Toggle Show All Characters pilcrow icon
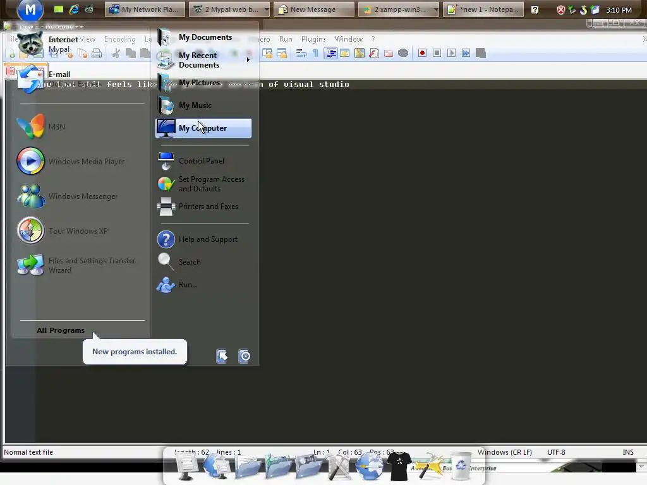This screenshot has width=647, height=485. (x=316, y=53)
